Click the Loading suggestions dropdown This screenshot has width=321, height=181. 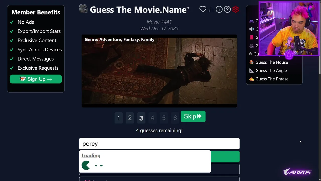pos(145,161)
